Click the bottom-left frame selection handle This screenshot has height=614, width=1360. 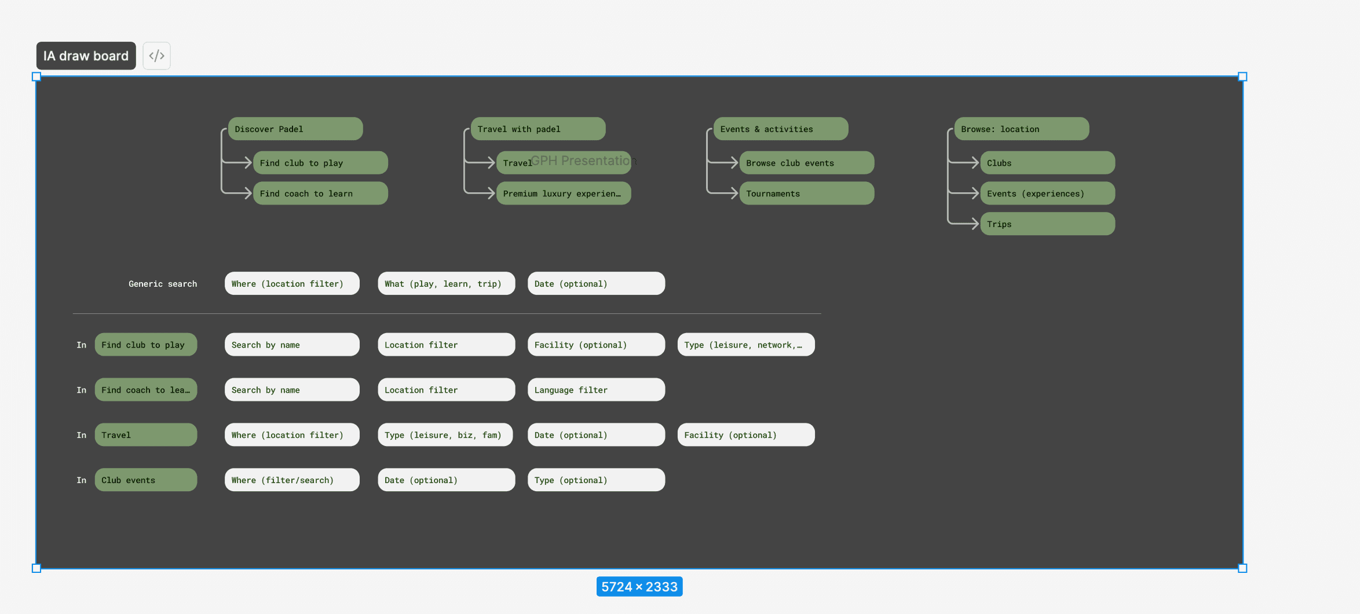point(36,568)
